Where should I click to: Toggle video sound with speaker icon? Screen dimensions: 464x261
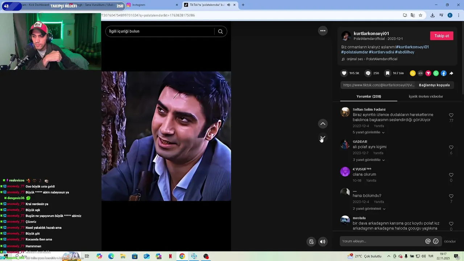[323, 242]
